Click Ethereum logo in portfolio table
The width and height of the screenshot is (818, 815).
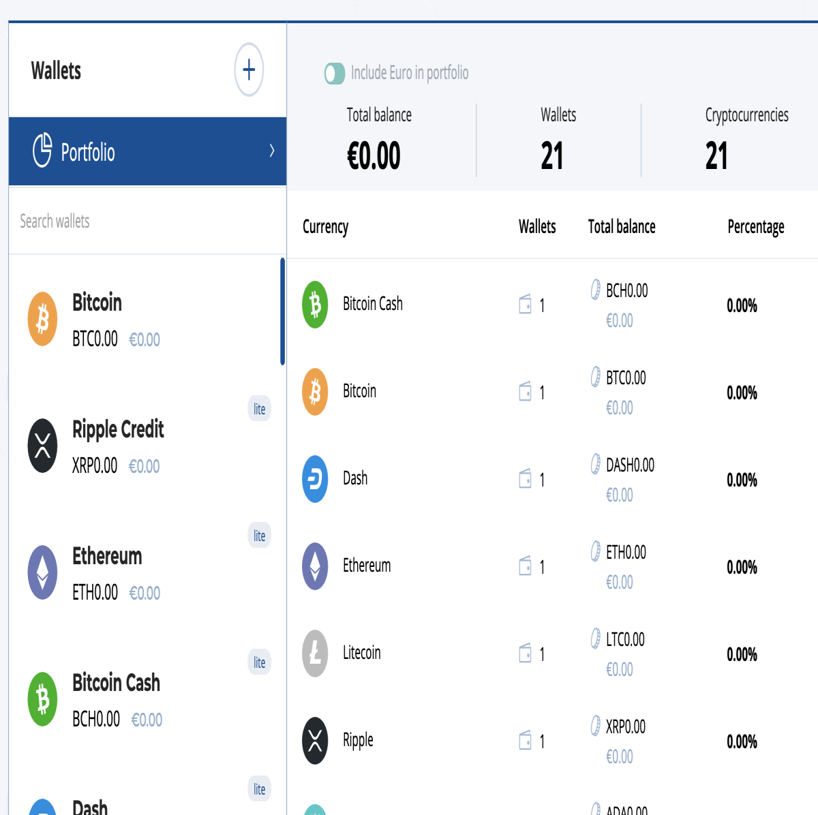(315, 566)
